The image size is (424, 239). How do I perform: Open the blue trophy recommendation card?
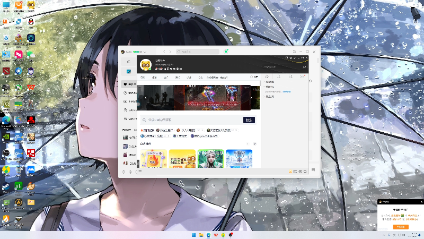tap(239, 158)
